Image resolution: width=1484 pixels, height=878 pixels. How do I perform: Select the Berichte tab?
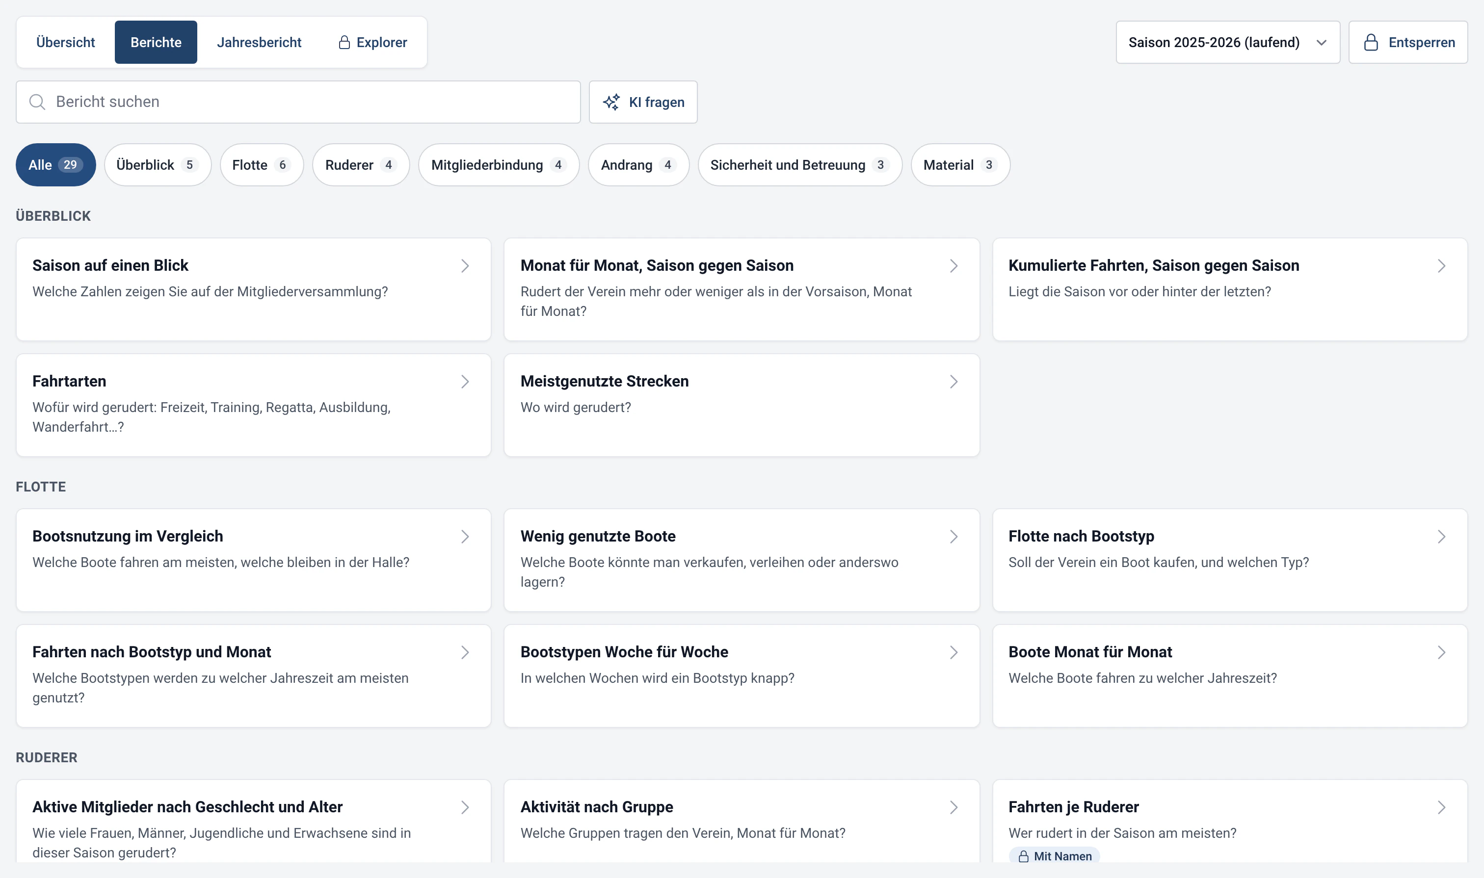point(156,43)
